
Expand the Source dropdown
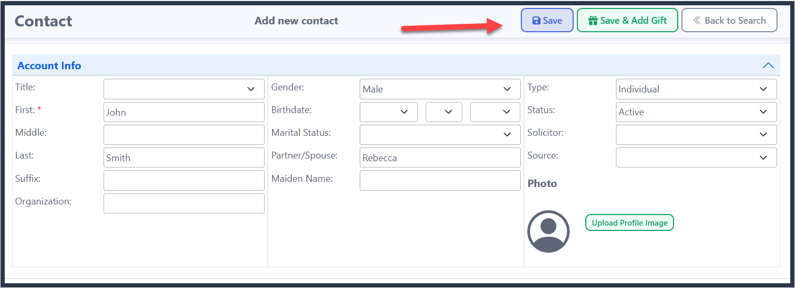696,157
